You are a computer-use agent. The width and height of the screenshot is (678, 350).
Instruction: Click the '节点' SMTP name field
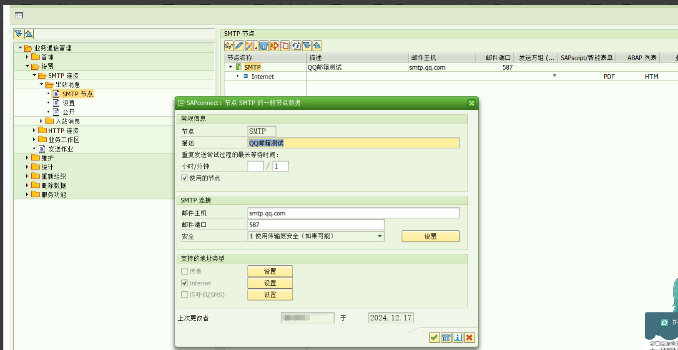262,131
